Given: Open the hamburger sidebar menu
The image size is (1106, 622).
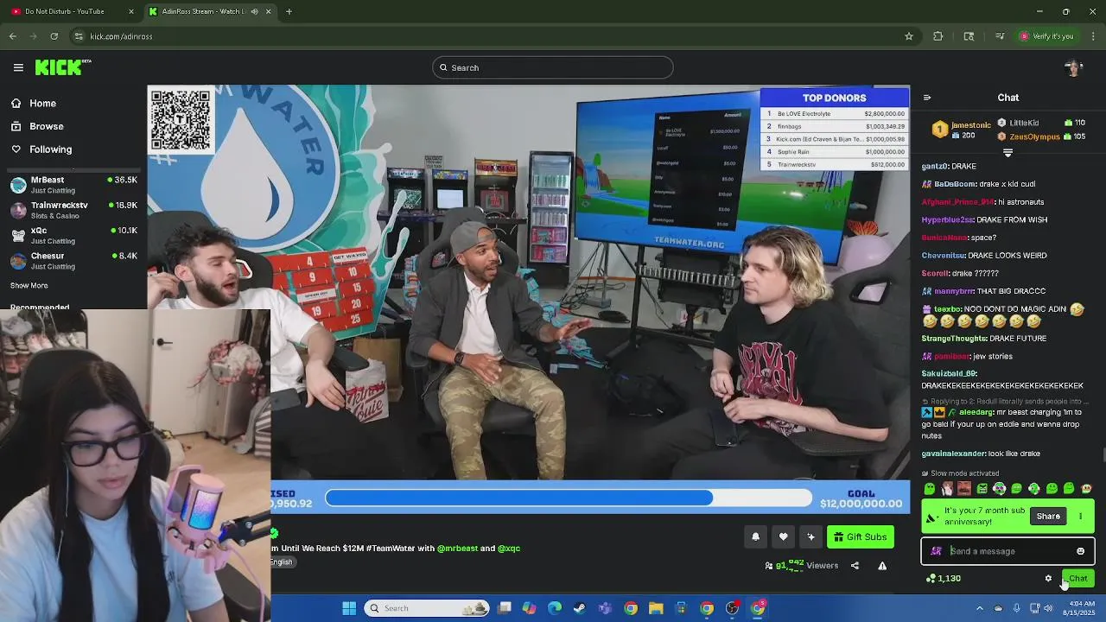Looking at the screenshot, I should tap(18, 67).
